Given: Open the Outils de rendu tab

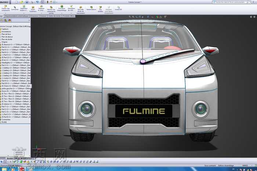Looking at the screenshot, I should click(x=55, y=16).
